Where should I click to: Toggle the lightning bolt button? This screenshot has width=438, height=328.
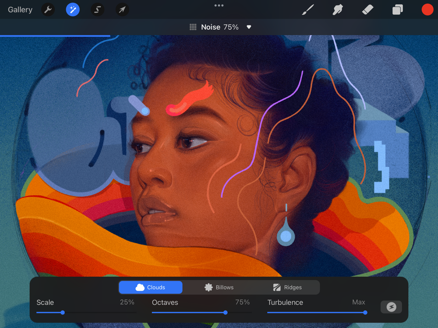(391, 307)
